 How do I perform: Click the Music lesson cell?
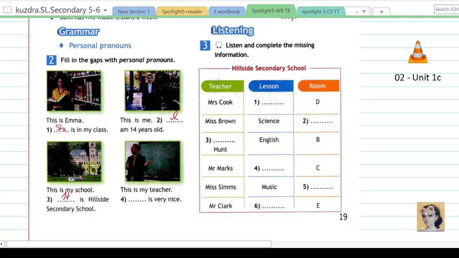(x=269, y=187)
